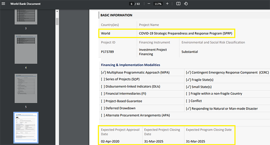
Task: Select the highlighted page 6 thumbnail
Action: (x=26, y=128)
